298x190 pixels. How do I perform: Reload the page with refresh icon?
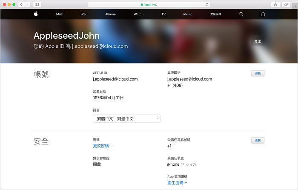pyautogui.click(x=207, y=4)
